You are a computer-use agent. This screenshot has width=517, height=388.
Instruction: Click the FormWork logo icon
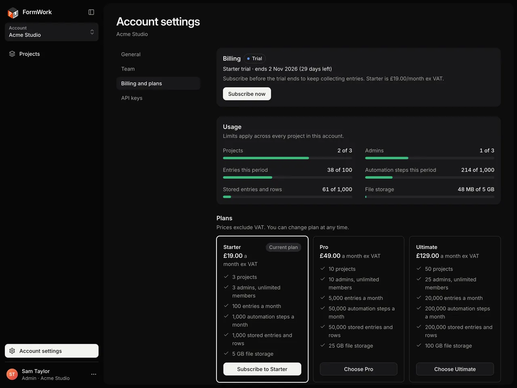point(13,13)
